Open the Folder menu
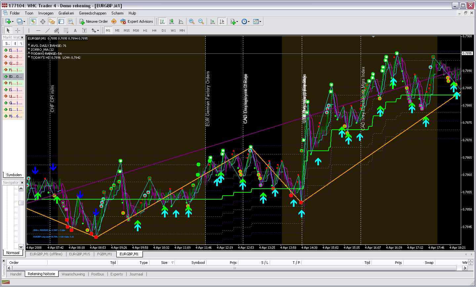 click(x=15, y=13)
